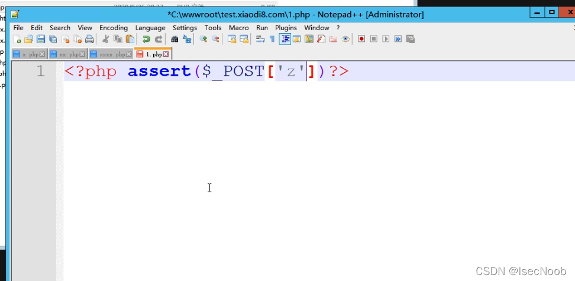Viewport: 575px width, 281px height.
Task: Click the Copy toolbar icon
Action: (118, 39)
